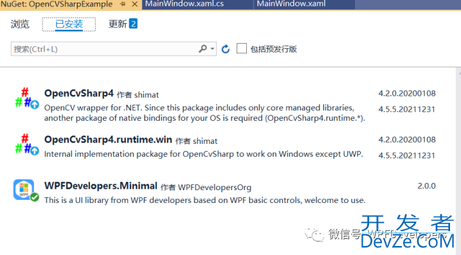Image resolution: width=461 pixels, height=255 pixels.
Task: Click update arrow on OpenCvSharp4 icon
Action: tap(35, 104)
